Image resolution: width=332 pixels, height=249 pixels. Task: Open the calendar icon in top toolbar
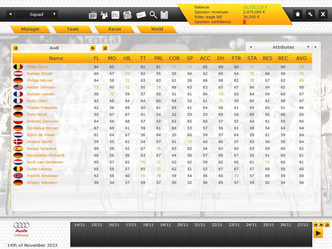coord(93,15)
